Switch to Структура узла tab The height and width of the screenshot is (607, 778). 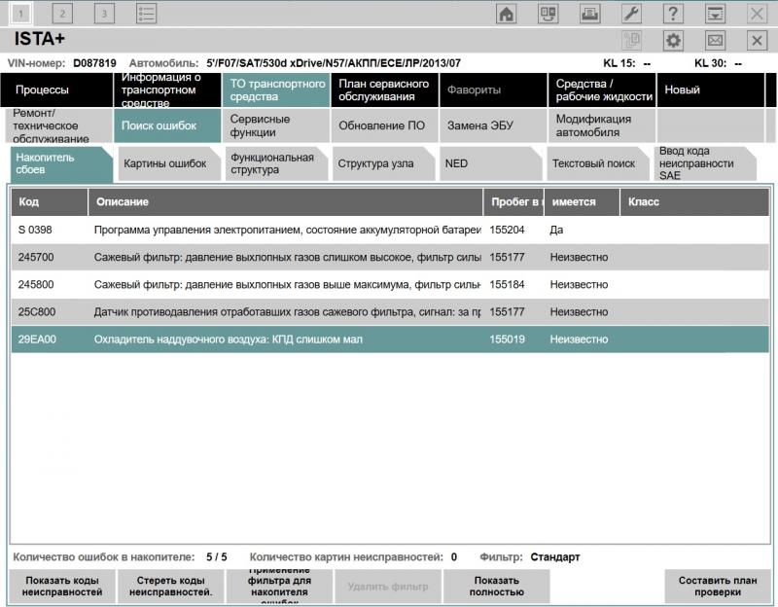[383, 163]
